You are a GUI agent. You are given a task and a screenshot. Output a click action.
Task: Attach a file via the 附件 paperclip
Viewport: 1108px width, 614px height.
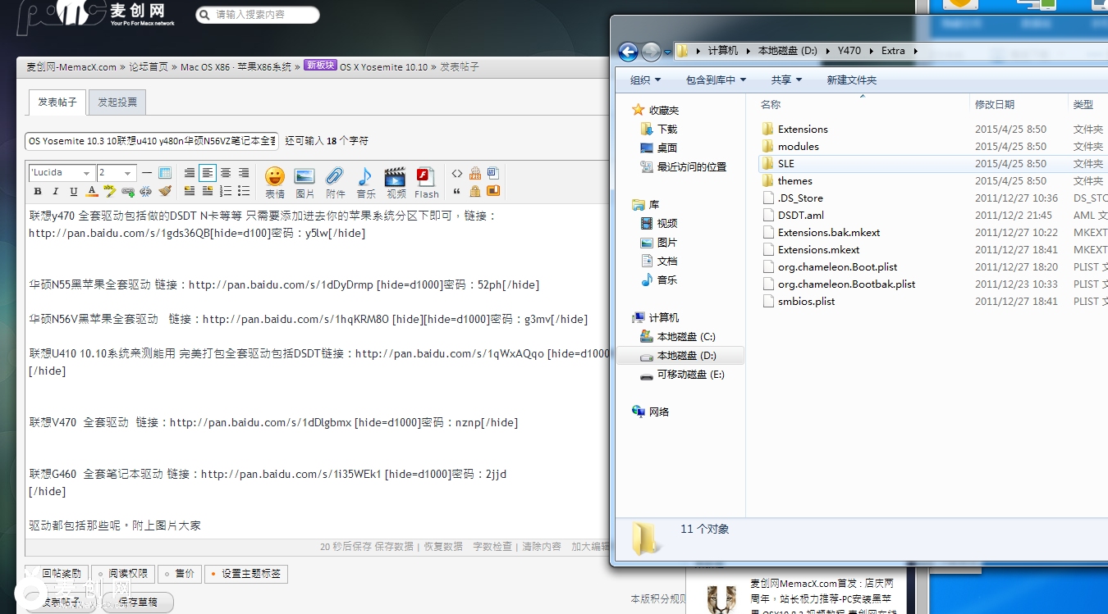tap(335, 181)
